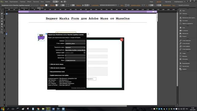The width and height of the screenshot is (197, 111).
Task: Open the stroke color dropdown arrow
Action: [x=58, y=5]
